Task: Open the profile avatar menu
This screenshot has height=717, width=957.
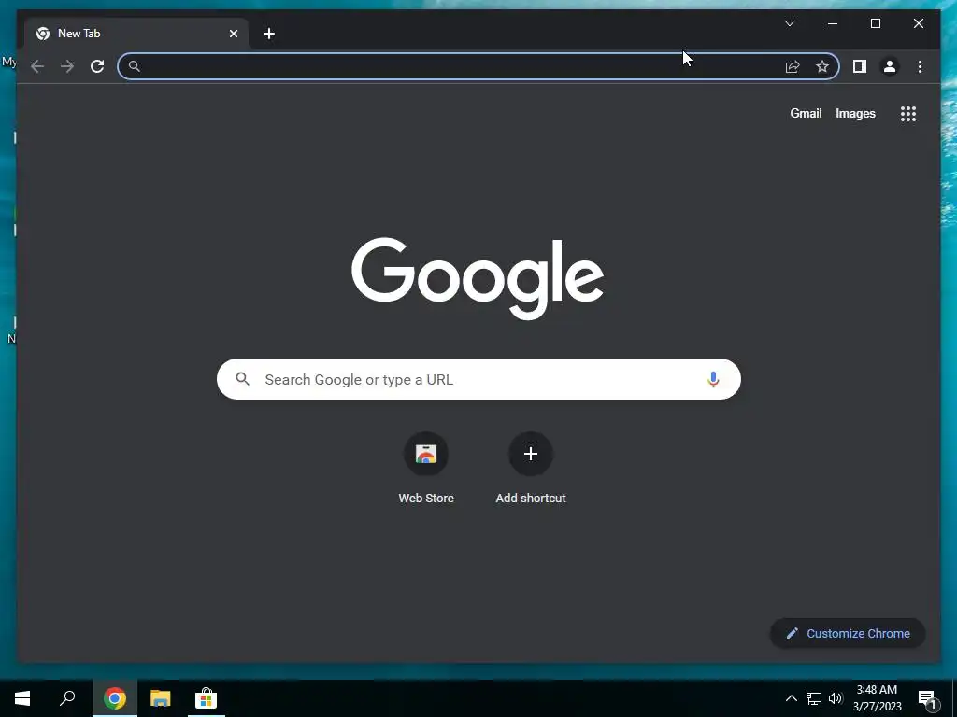Action: (890, 66)
